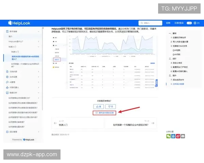
Task: Jump to 2. 导入内容/创建文章 in outline
Action: point(179,42)
